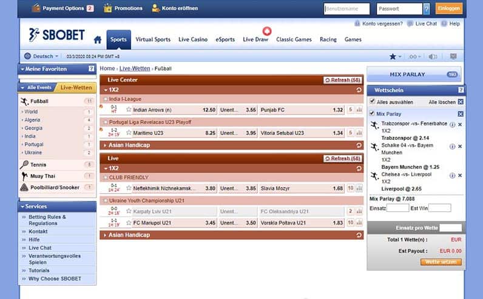Open statistics chart for Indian Arrows match
Image resolution: width=483 pixels, height=299 pixels.
(359, 110)
